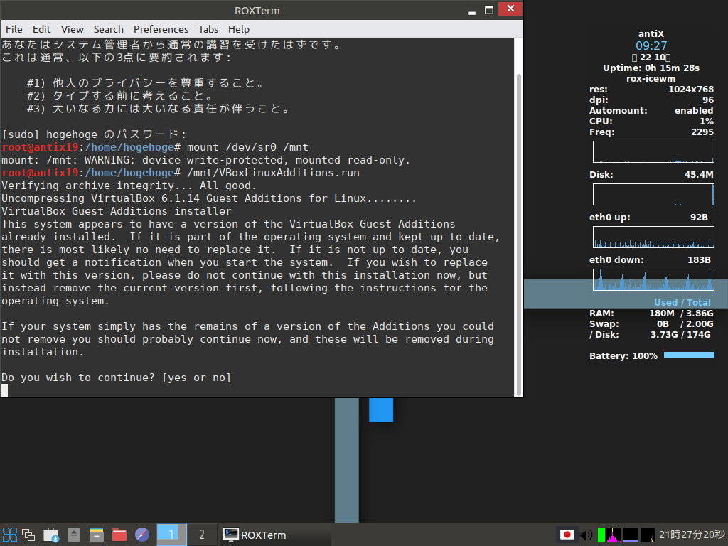Viewport: 728px width, 546px height.
Task: Click the conky eth0 down graph
Action: click(x=653, y=280)
